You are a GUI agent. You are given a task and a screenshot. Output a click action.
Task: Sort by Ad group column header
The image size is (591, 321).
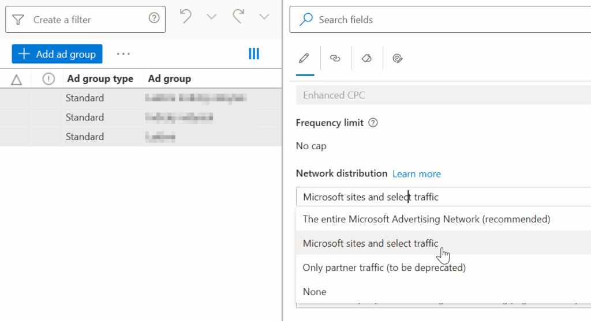[x=170, y=78]
